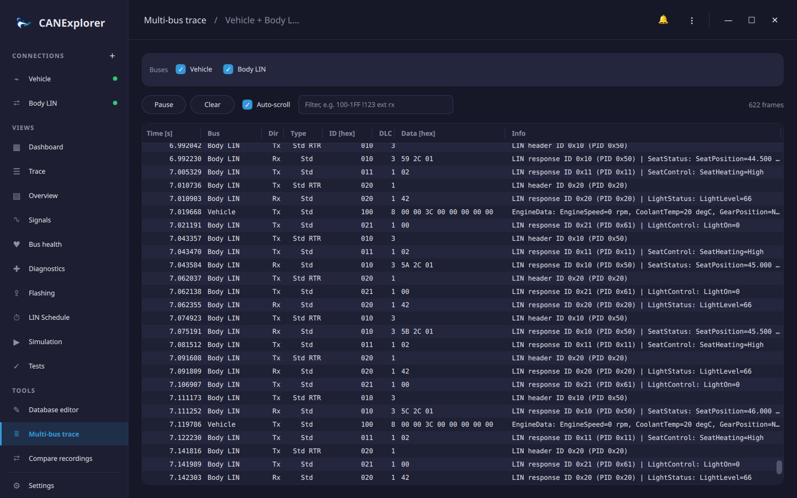Click the Database editor pencil icon

(17, 410)
